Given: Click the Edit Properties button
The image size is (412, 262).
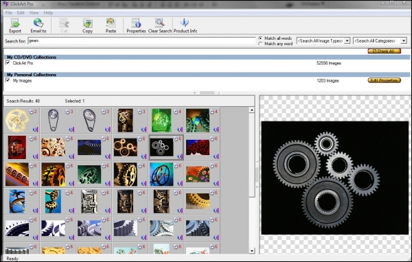Looking at the screenshot, I should (x=384, y=80).
